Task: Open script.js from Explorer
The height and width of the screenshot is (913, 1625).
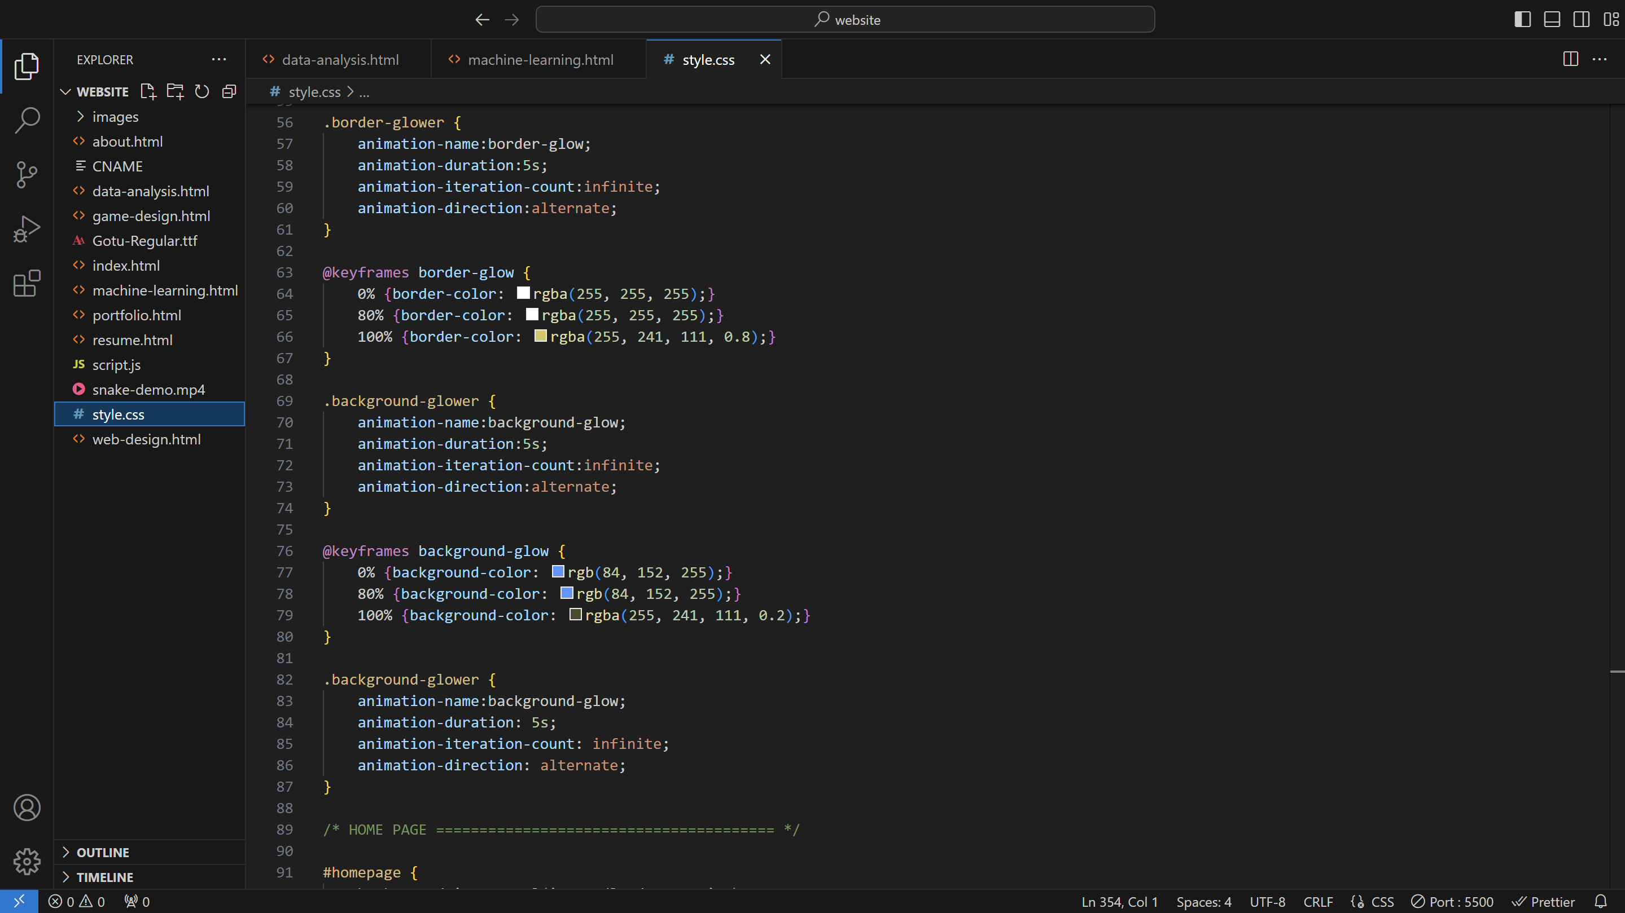Action: click(x=150, y=365)
